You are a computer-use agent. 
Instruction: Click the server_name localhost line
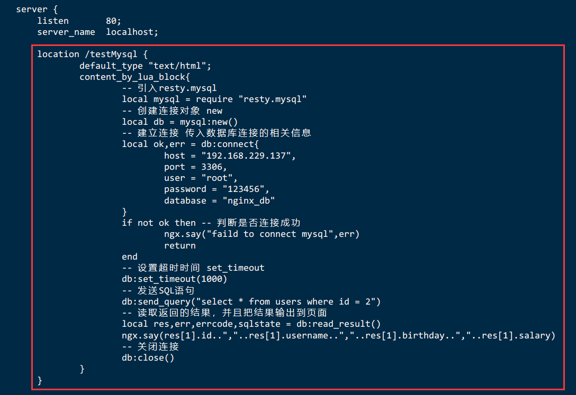[98, 32]
